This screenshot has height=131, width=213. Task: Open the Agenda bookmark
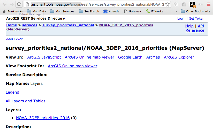pyautogui.click(x=111, y=11)
